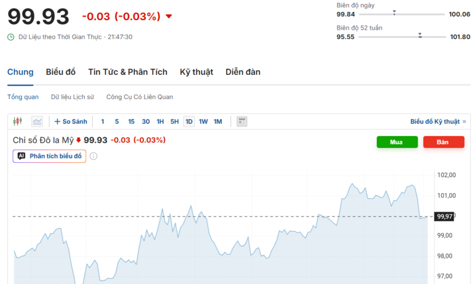Select the area chart type icon
This screenshot has width=476, height=284.
(37, 122)
